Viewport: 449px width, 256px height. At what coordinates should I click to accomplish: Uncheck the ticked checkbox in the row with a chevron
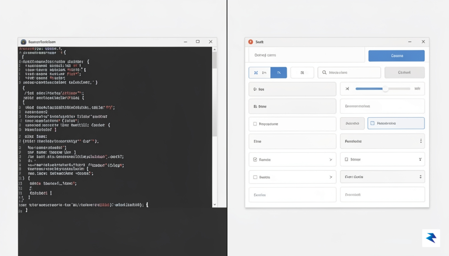coord(255,159)
